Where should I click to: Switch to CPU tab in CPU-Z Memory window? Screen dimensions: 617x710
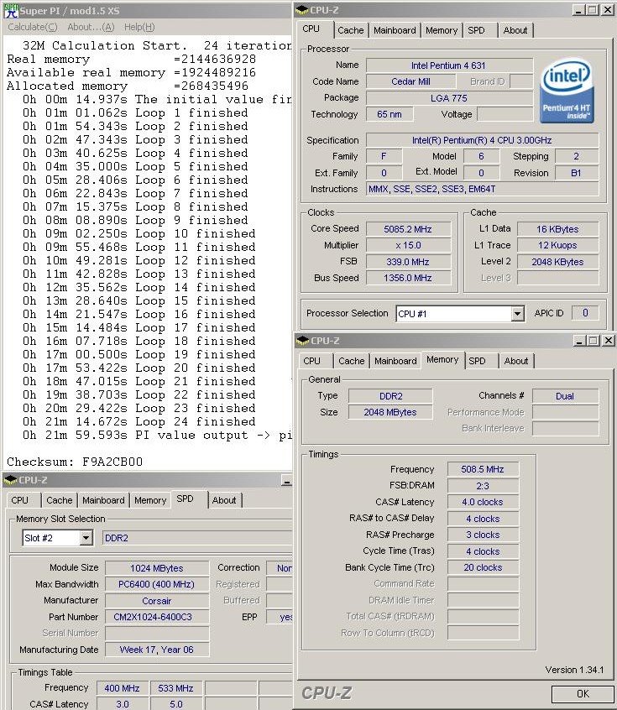311,361
